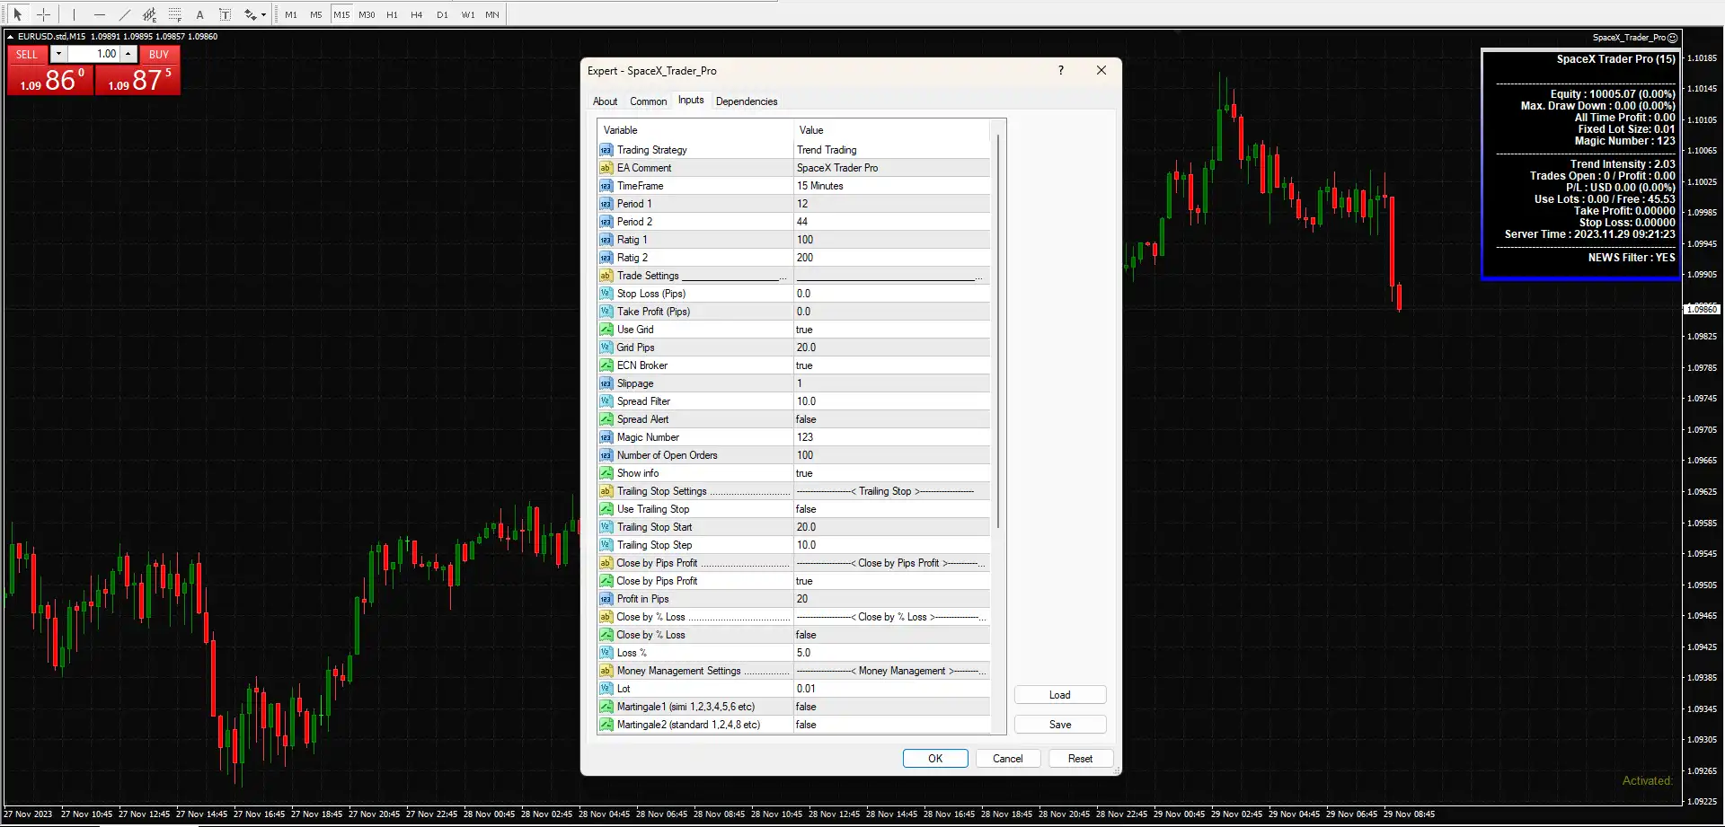Click the icon beside Profit in Pips
1725x827 pixels.
(606, 599)
